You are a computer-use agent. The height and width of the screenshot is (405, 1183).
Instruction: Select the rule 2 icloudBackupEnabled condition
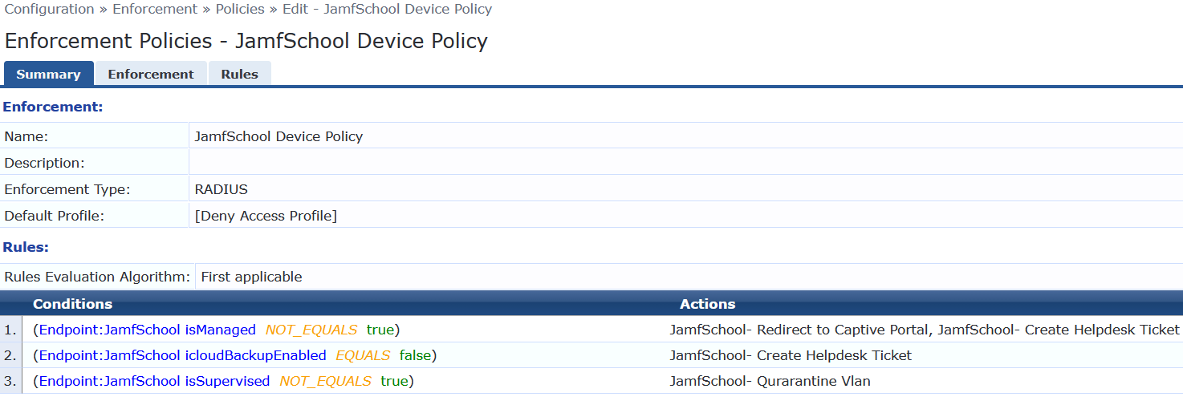(235, 355)
